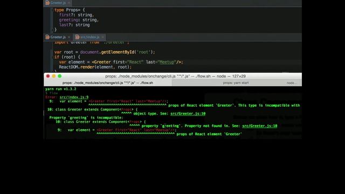Click 'type Props= {' in the editor

point(70,10)
